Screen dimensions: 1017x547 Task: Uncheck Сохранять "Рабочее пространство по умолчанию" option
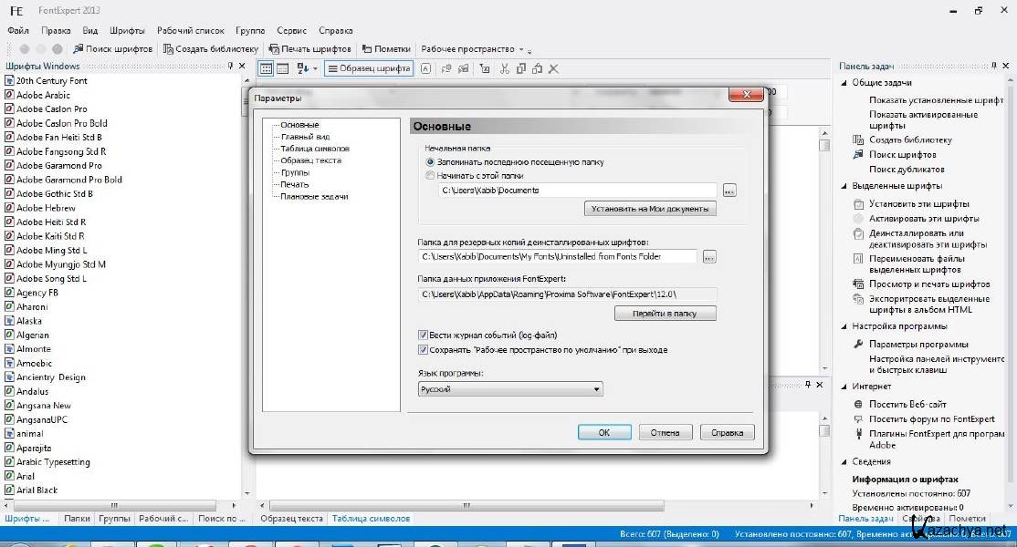[423, 349]
